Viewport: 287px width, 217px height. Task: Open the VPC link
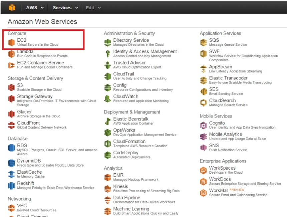pos(22,206)
